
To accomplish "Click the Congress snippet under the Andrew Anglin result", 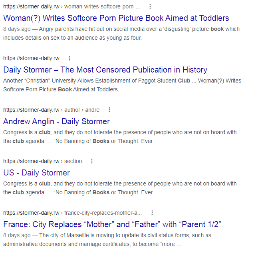I will [120, 137].
